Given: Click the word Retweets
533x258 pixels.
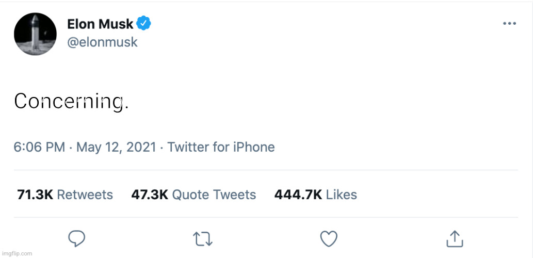Looking at the screenshot, I should pyautogui.click(x=85, y=195).
